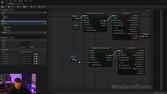Open the File menu

[x=7, y=1]
